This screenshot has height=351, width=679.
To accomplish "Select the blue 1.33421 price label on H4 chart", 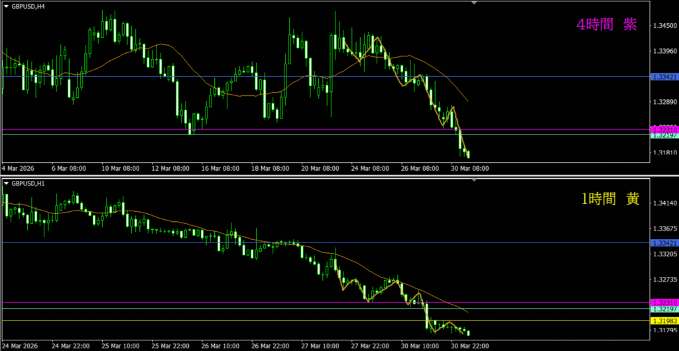I will [664, 77].
